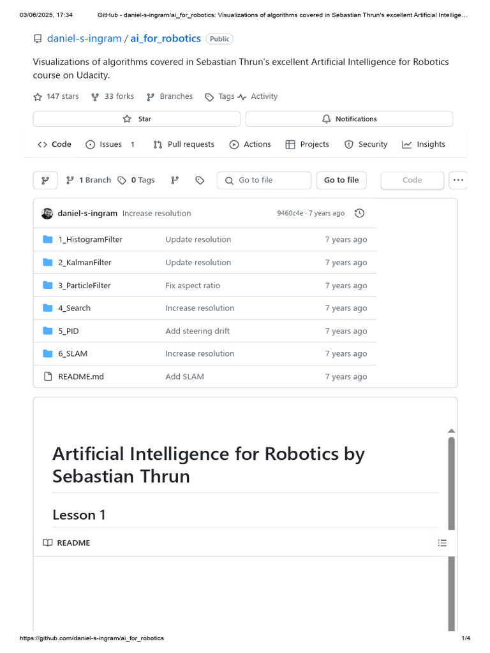Click the repository book icon beside daniel-s-ingram
This screenshot has height=653, width=490.
click(x=38, y=39)
